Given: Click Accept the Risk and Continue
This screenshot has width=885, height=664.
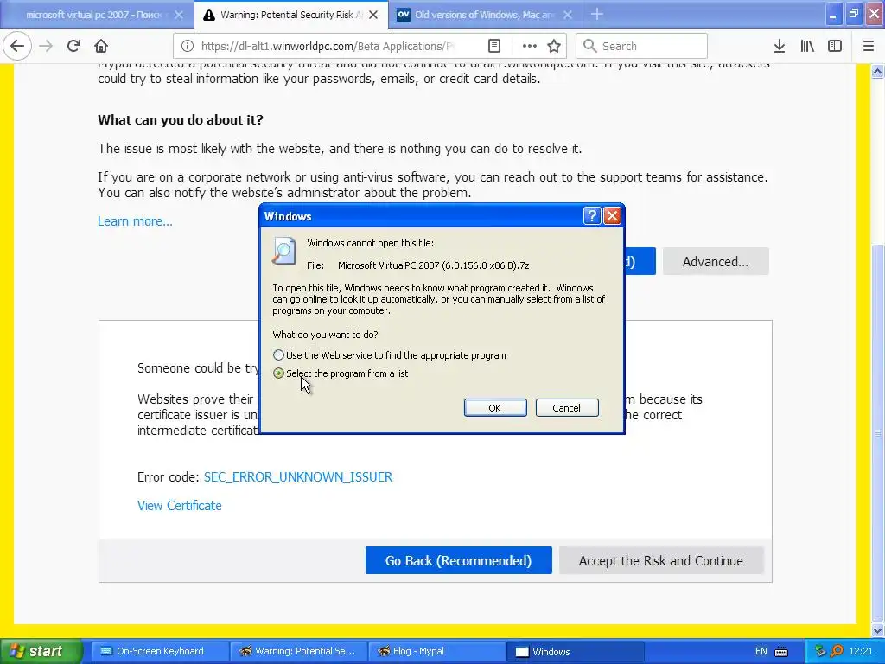Looking at the screenshot, I should point(661,560).
